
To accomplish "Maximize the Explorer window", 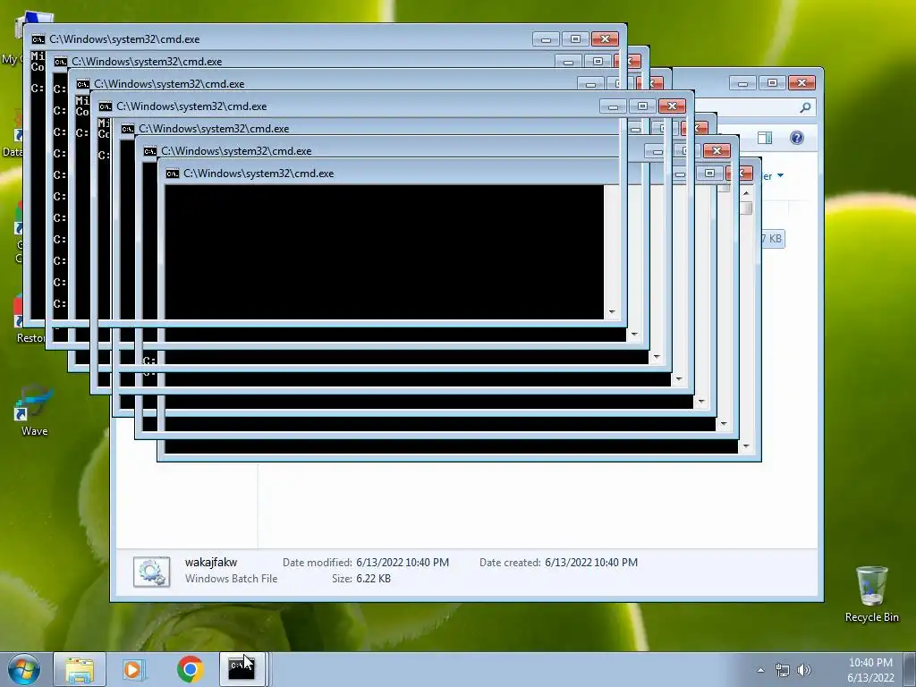I will tap(772, 83).
